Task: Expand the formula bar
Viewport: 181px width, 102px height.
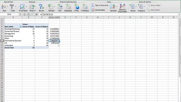Action: (180, 14)
